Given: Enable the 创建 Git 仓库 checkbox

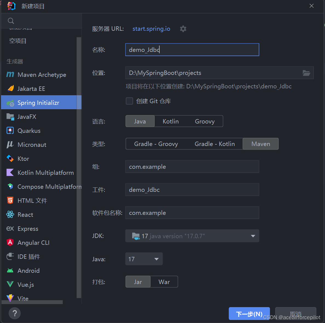Looking at the screenshot, I should point(129,101).
